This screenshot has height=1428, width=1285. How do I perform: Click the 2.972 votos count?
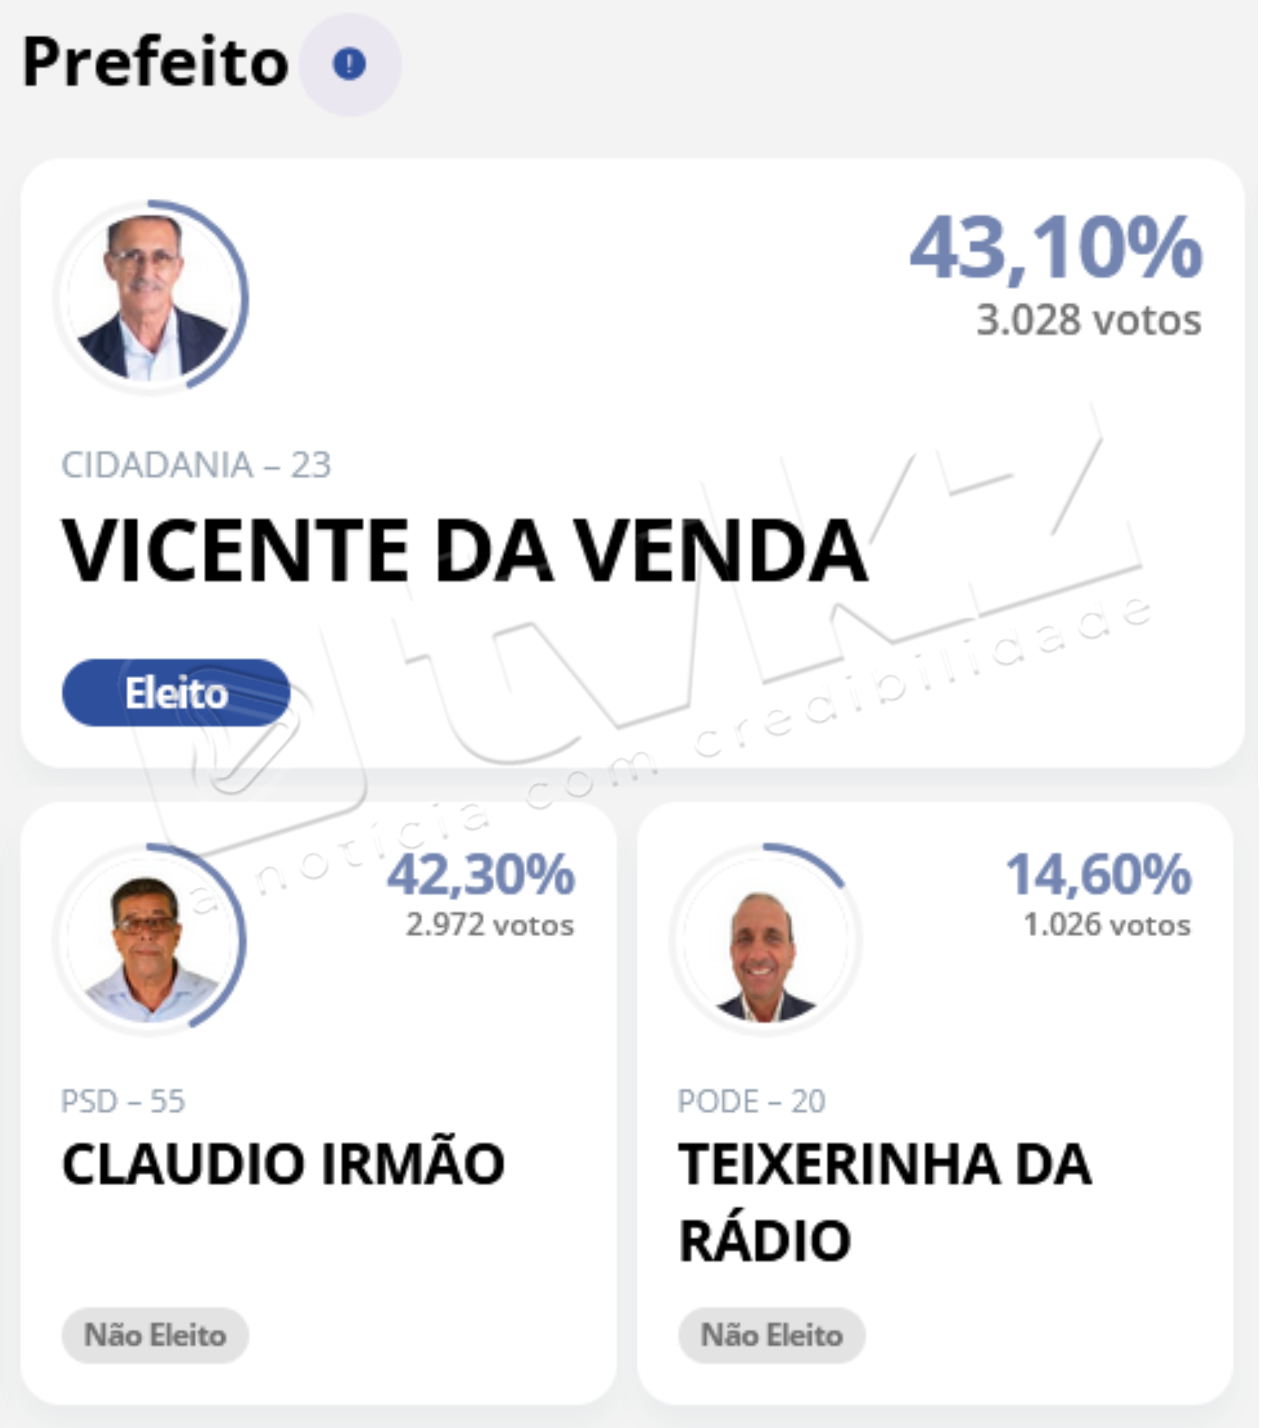pyautogui.click(x=490, y=924)
